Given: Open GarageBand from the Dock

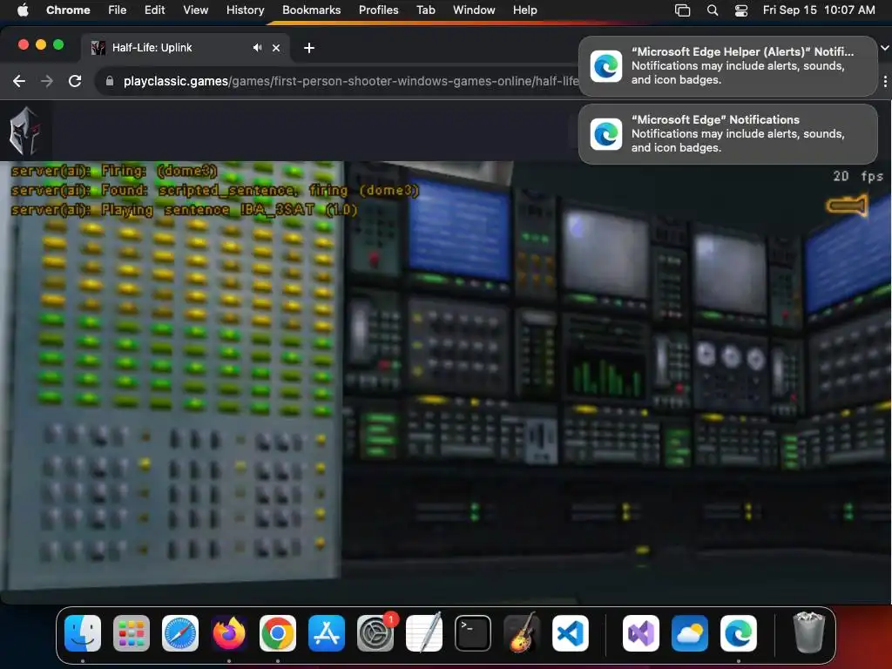Looking at the screenshot, I should point(522,632).
